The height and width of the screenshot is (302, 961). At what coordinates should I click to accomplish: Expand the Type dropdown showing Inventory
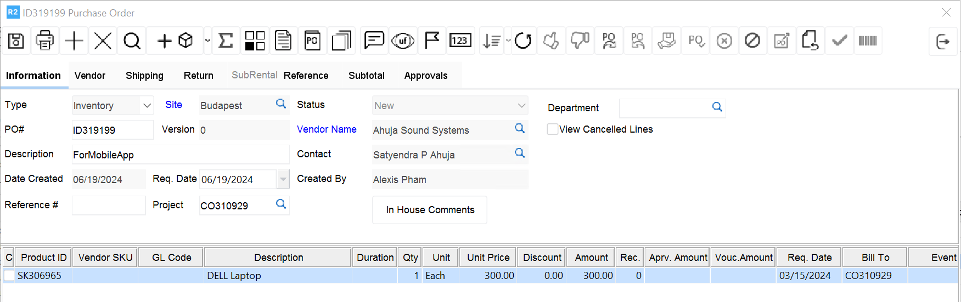point(147,105)
